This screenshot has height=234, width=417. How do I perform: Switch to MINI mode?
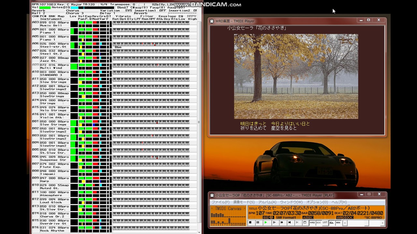click(338, 223)
